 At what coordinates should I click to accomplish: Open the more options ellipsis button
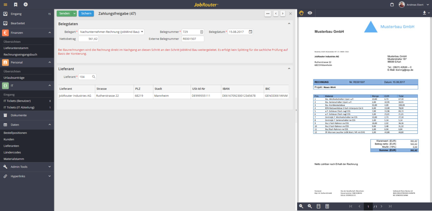point(268,13)
